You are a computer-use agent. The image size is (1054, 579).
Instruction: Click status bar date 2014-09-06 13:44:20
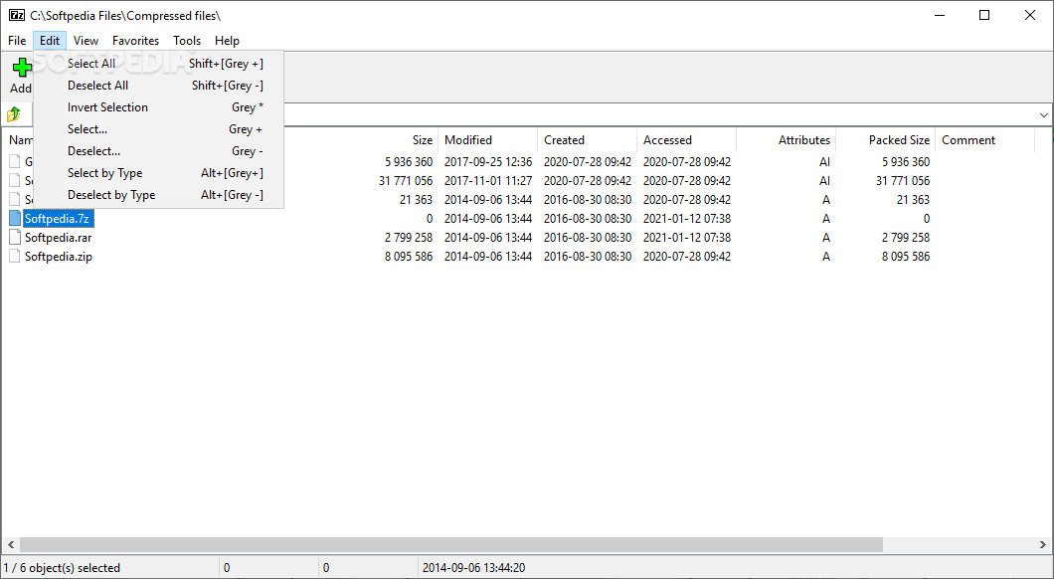click(x=474, y=568)
